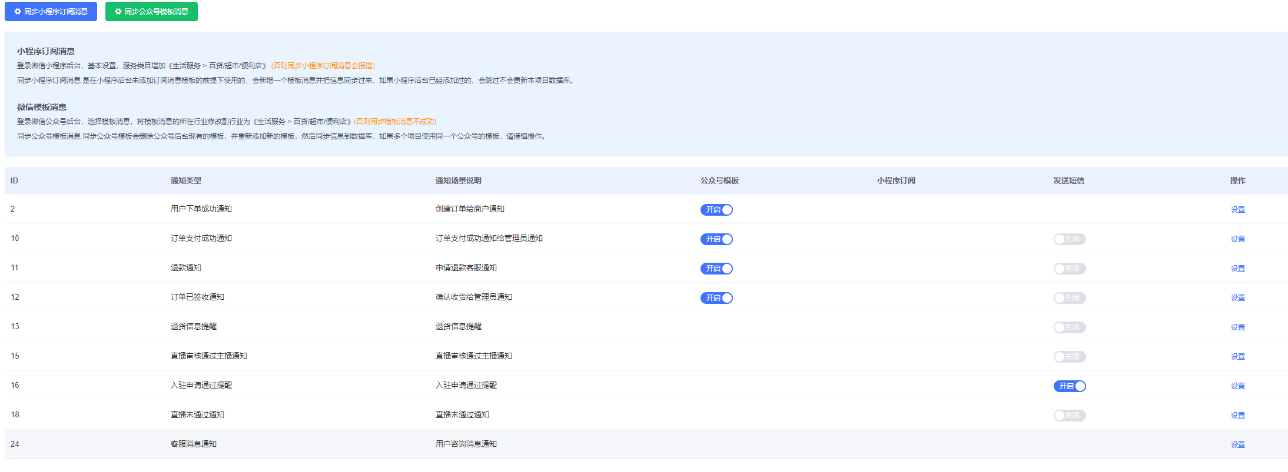Click the green 同步公众号模板消息 button
This screenshot has height=472, width=1288.
click(151, 12)
